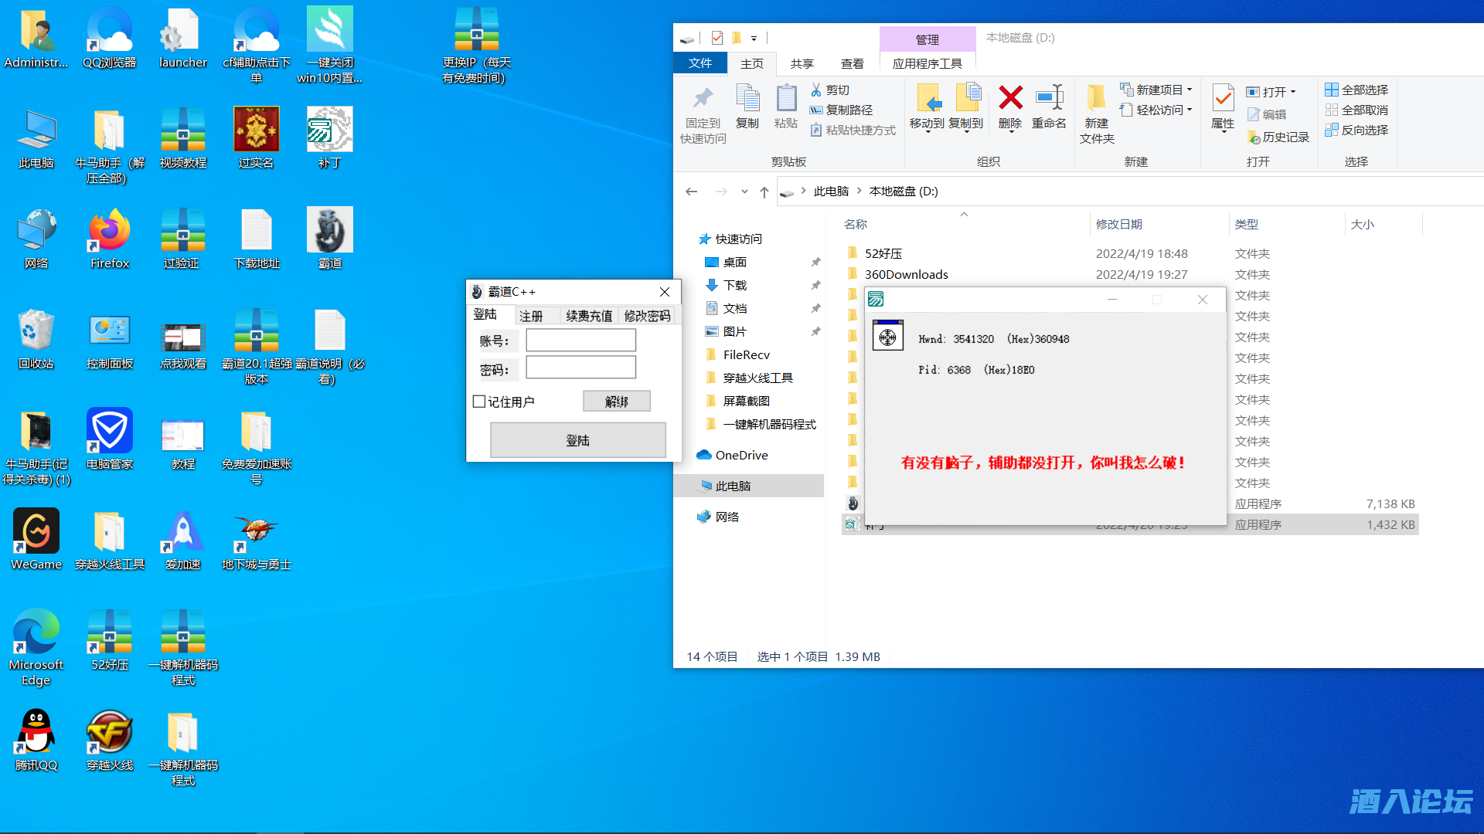The image size is (1484, 834).
Task: Switch to the 续费充值 tab
Action: tap(589, 315)
